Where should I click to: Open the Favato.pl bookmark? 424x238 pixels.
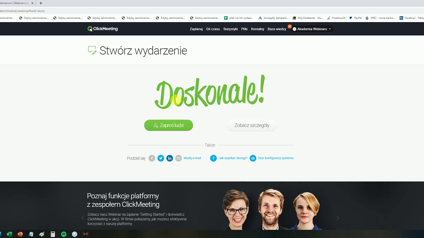(412, 18)
